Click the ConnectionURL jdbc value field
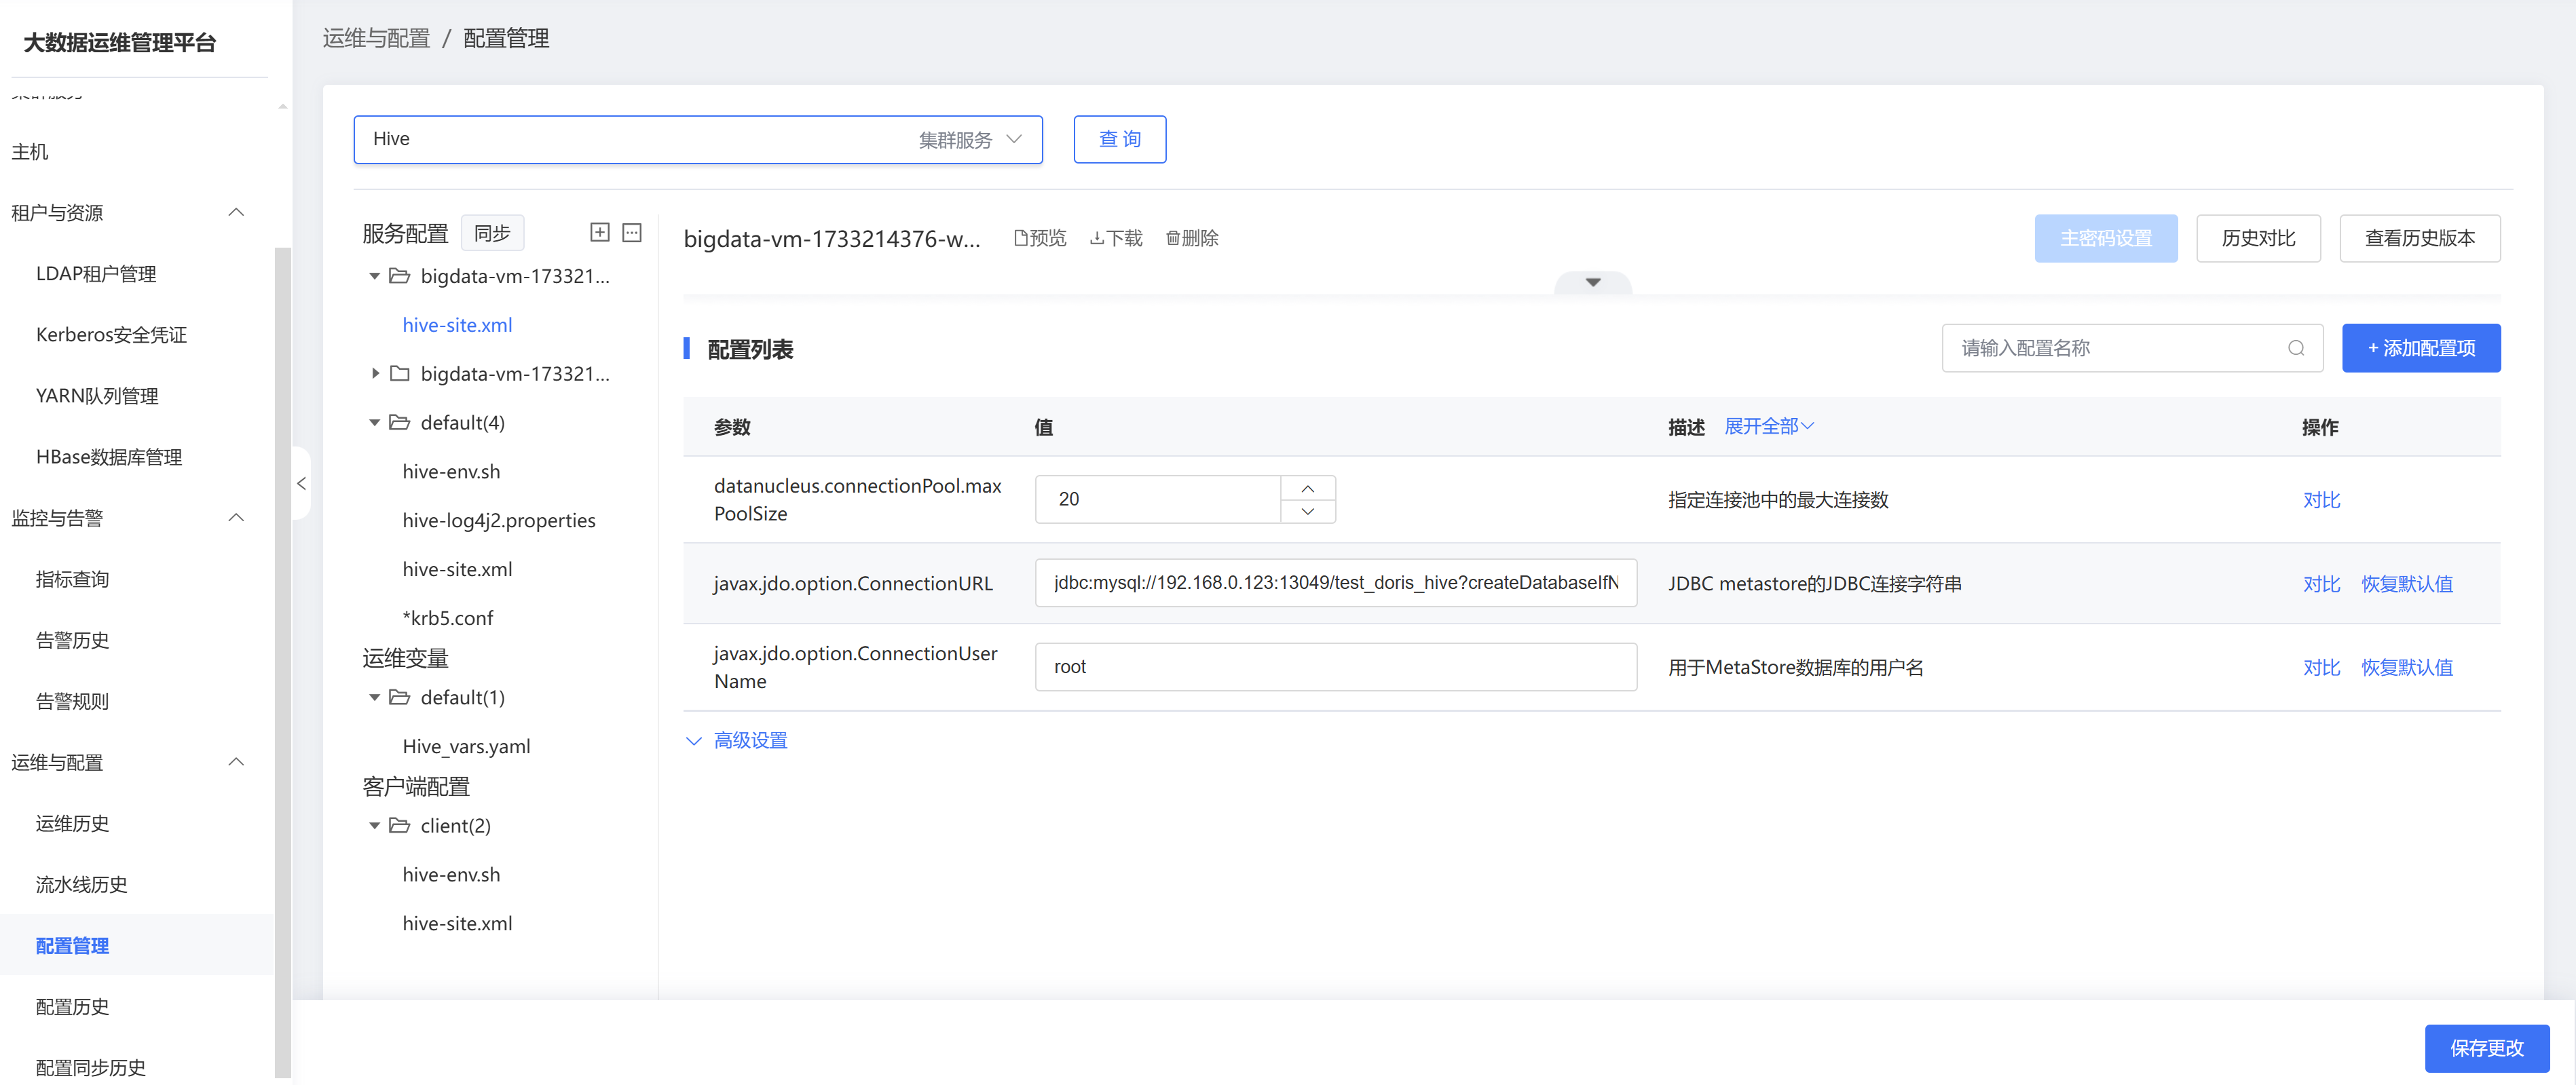Screen dimensions: 2576x1085 point(1335,583)
